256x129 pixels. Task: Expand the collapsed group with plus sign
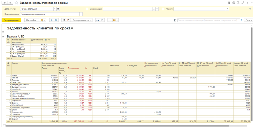[3, 32]
